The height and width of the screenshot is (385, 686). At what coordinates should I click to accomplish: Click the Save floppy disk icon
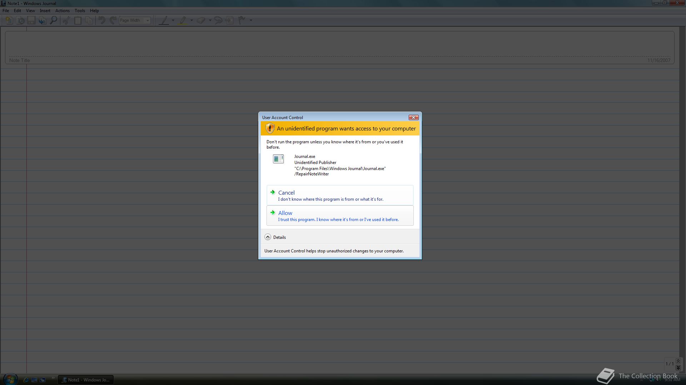[x=31, y=20]
